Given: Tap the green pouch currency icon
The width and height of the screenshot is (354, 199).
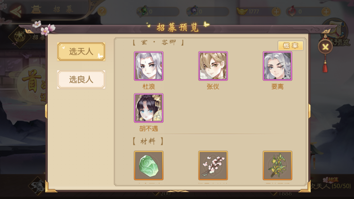Looking at the screenshot, I should 143,11.
